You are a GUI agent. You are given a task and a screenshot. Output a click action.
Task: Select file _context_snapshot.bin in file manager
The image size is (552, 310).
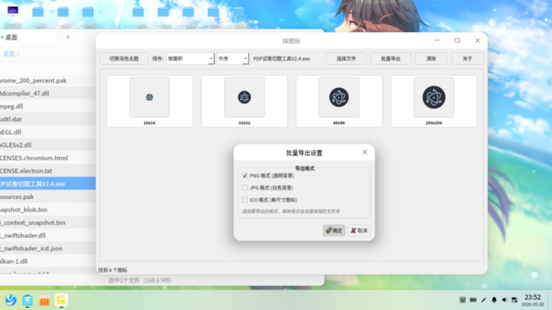pyautogui.click(x=47, y=223)
